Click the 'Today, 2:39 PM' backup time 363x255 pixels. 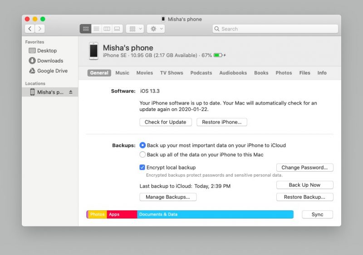pyautogui.click(x=212, y=186)
